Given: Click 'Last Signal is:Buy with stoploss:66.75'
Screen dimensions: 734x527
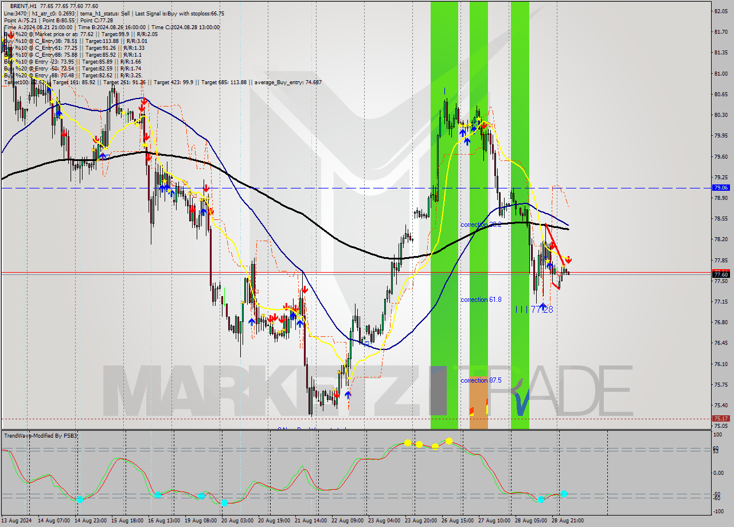Looking at the screenshot, I should 178,13.
